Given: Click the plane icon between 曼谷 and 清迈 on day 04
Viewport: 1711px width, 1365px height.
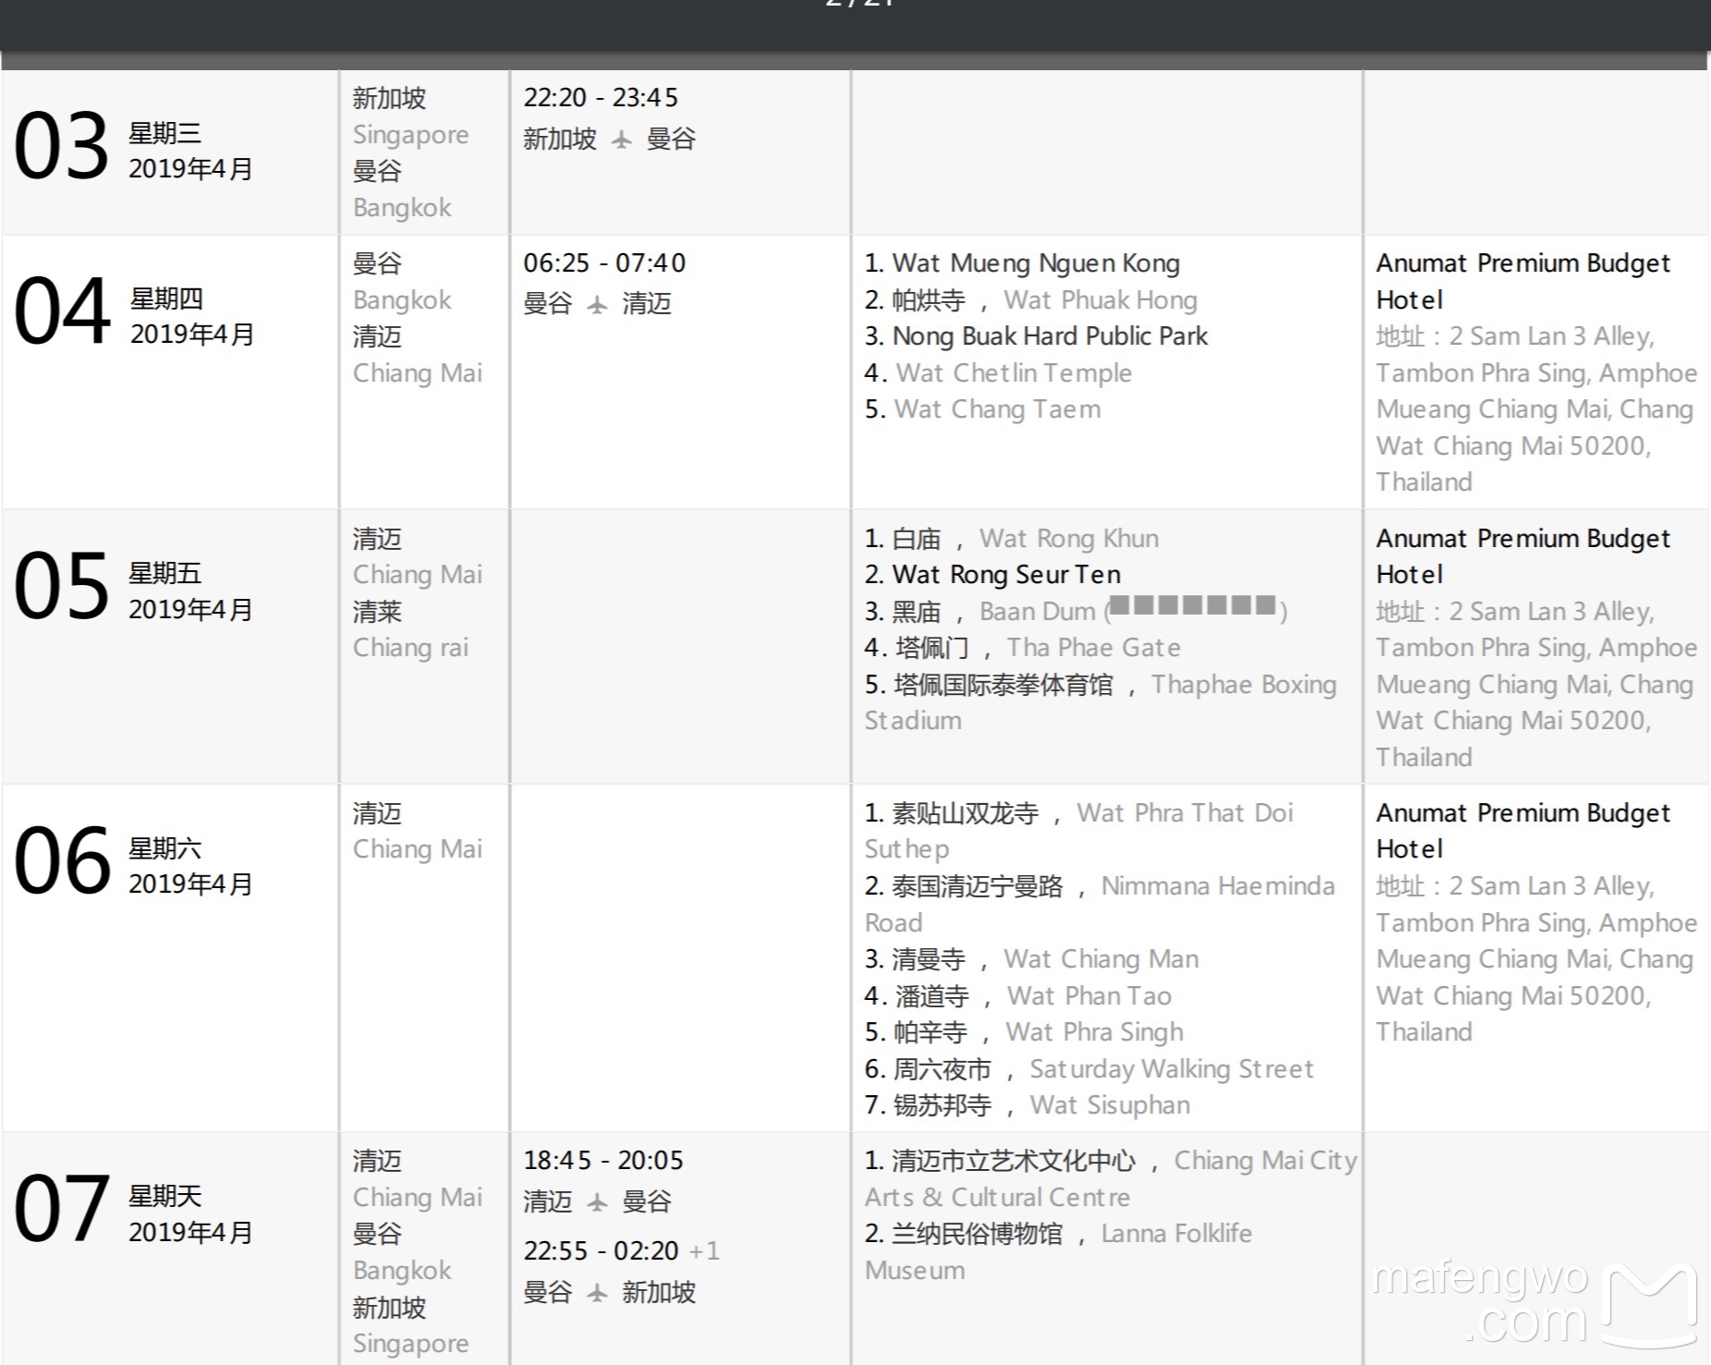Looking at the screenshot, I should tap(598, 304).
